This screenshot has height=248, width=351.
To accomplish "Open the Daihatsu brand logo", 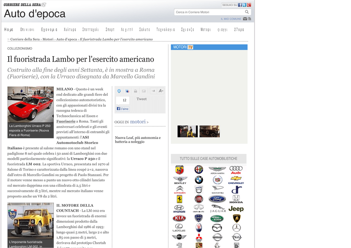I will [218, 190].
